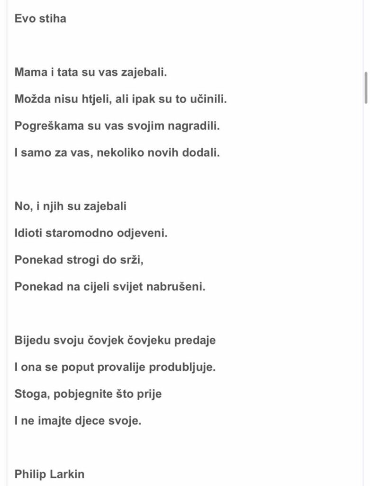370x486 pixels.
Task: Click the line starting 'Bijedu svoju čovjek'
Action: [115, 341]
